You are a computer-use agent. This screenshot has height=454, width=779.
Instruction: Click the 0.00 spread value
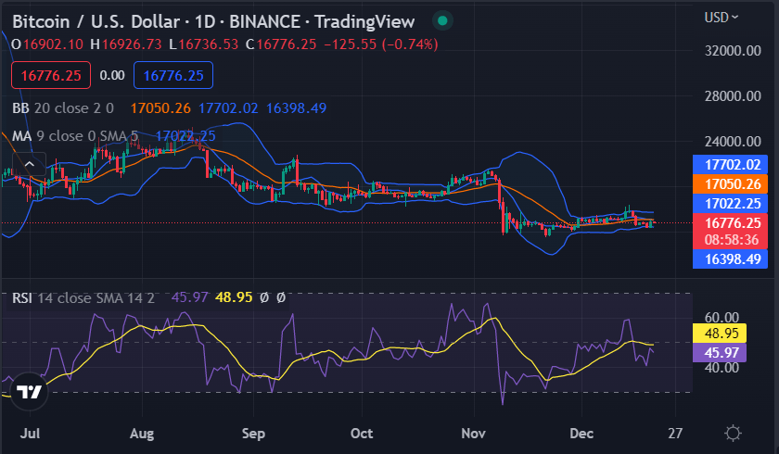pos(112,75)
